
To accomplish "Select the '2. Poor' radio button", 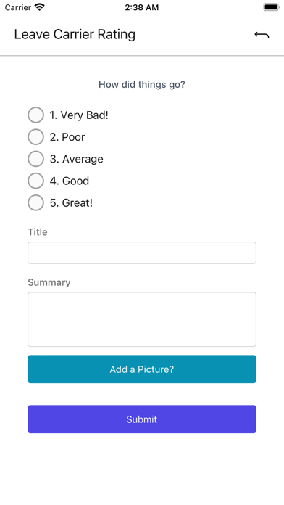I will point(35,137).
